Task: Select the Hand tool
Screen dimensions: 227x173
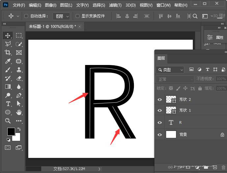Action: click(19, 112)
